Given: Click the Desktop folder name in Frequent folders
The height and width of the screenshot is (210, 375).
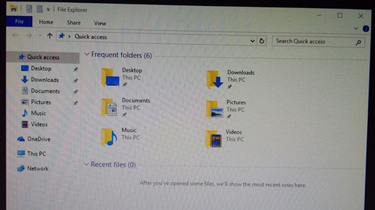Looking at the screenshot, I should pyautogui.click(x=132, y=70).
